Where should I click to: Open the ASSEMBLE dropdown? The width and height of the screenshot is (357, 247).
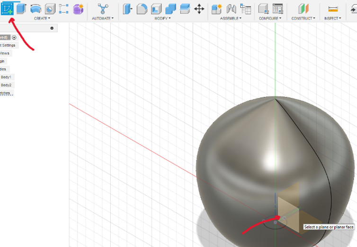point(231,18)
